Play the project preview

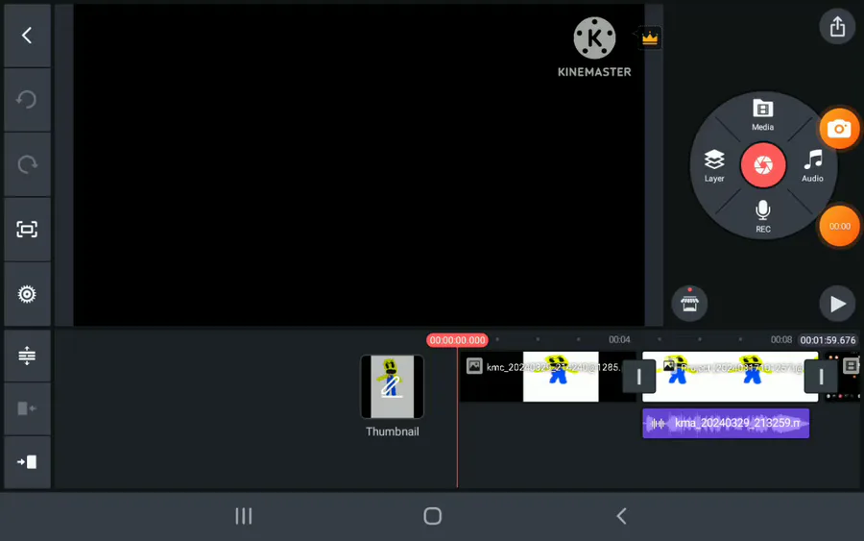pos(837,304)
